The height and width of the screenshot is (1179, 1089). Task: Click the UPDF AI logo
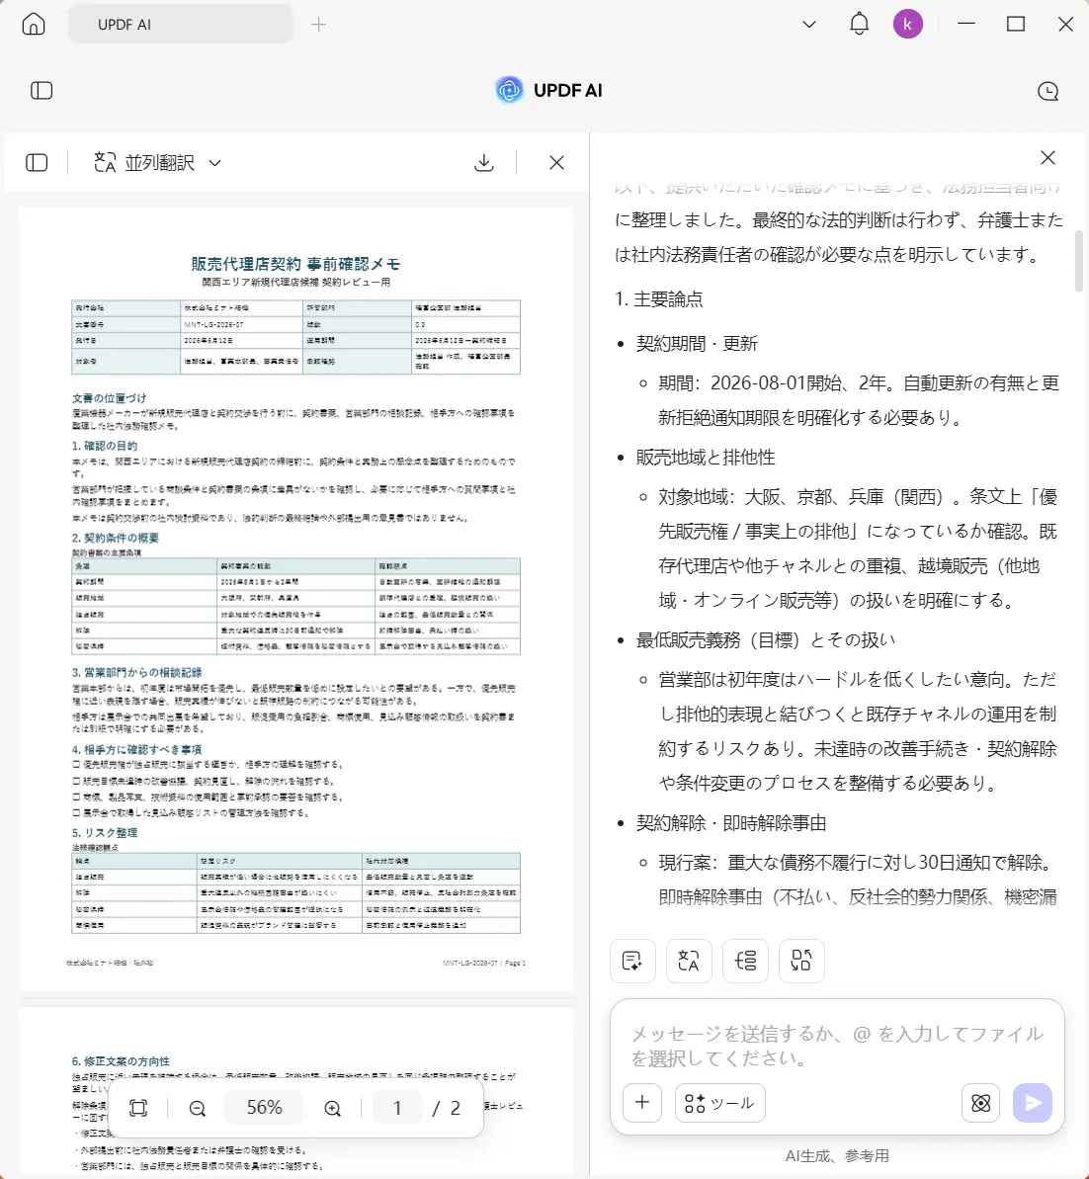[549, 90]
